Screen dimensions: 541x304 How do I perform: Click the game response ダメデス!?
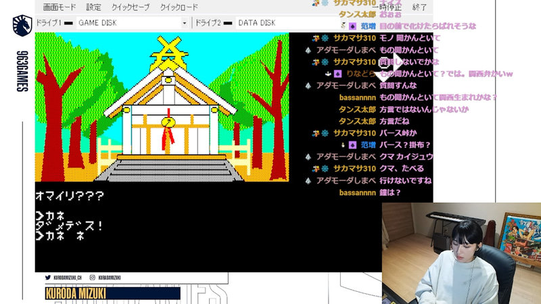[x=69, y=226]
